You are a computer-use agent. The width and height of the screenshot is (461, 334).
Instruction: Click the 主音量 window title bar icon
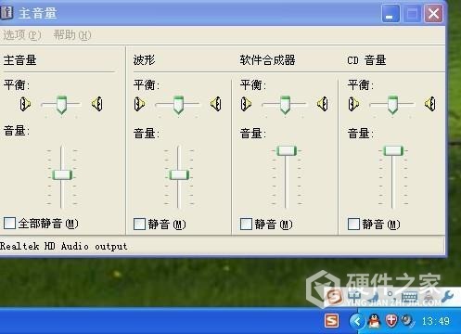(6, 13)
